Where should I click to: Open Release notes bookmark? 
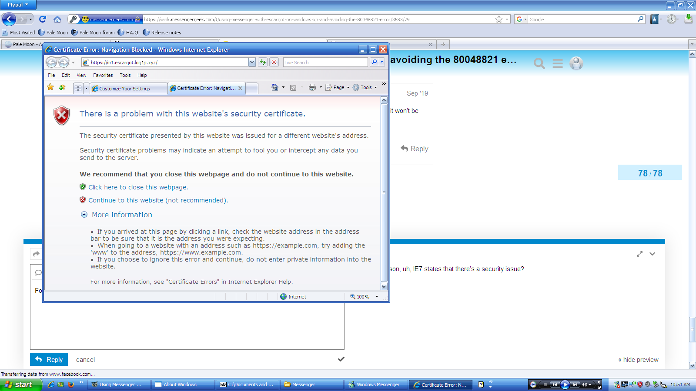(162, 33)
